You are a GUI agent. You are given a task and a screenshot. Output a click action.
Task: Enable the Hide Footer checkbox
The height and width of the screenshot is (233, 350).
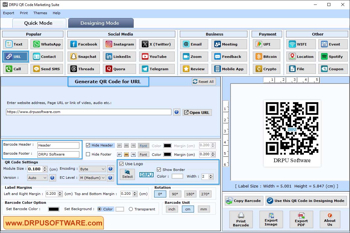tap(88, 154)
